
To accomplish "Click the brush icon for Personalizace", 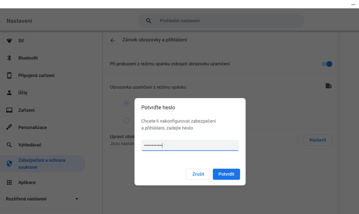I will click(9, 127).
